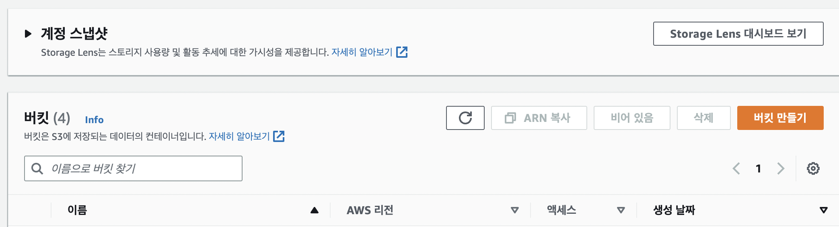Screen dimensions: 839x227
Task: Click the copy icon in ARN 복사
Action: coord(510,118)
